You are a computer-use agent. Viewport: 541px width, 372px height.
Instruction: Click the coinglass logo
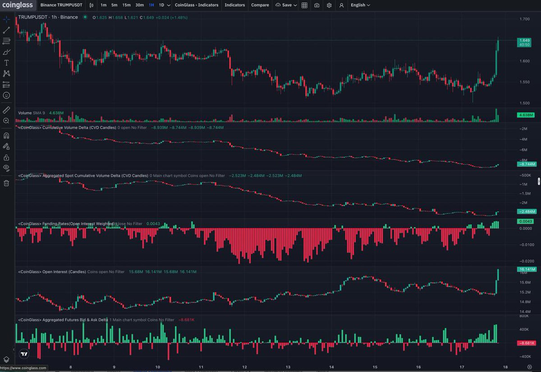(x=17, y=5)
